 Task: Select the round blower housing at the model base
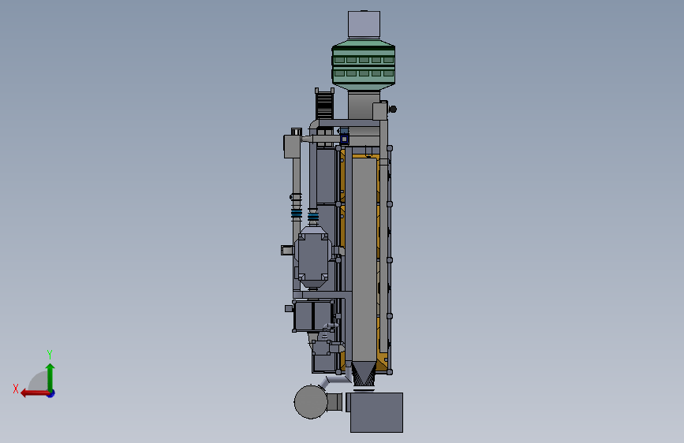(x=311, y=402)
